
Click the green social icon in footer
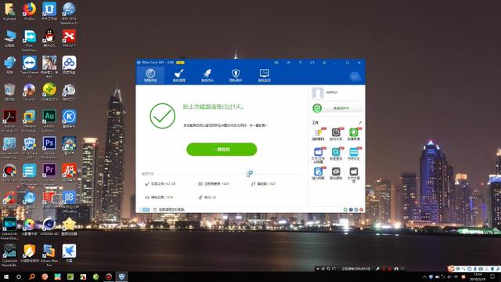tap(345, 210)
